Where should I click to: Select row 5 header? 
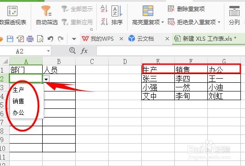coord(5,105)
